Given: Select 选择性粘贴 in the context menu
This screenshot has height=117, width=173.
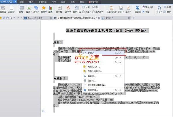Looking at the screenshot, I should tap(95, 71).
